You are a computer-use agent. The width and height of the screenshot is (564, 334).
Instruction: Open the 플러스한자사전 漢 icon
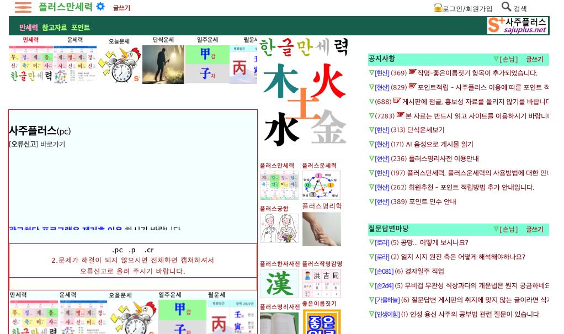tap(279, 284)
